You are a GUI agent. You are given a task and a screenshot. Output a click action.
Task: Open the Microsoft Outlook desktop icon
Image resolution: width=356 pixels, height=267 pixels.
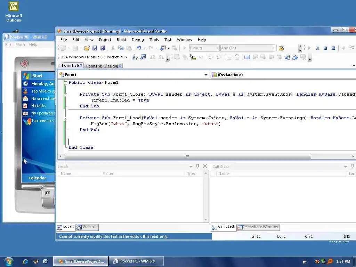tap(14, 12)
